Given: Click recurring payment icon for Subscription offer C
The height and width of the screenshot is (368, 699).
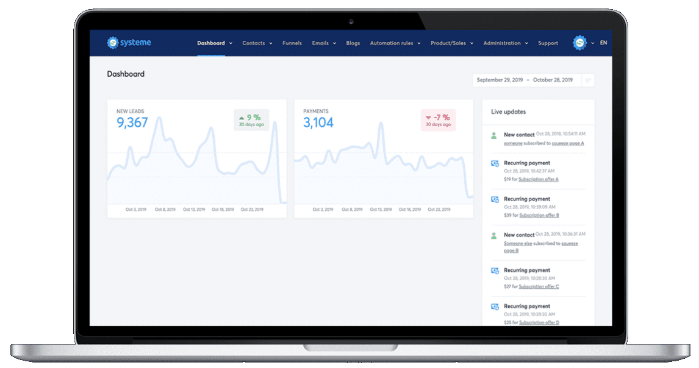Looking at the screenshot, I should click(x=495, y=271).
